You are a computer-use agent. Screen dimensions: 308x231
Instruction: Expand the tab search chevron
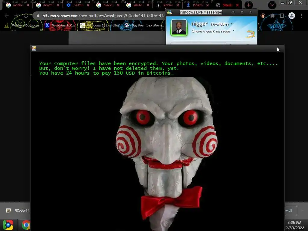tap(272, 5)
